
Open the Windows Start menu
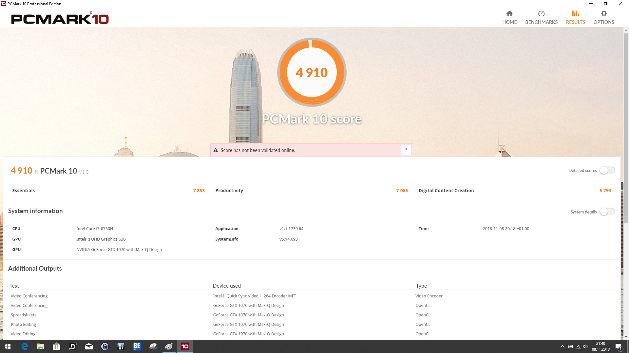8,346
